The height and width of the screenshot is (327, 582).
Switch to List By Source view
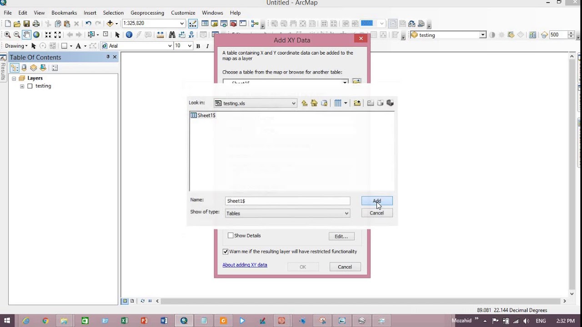[24, 68]
